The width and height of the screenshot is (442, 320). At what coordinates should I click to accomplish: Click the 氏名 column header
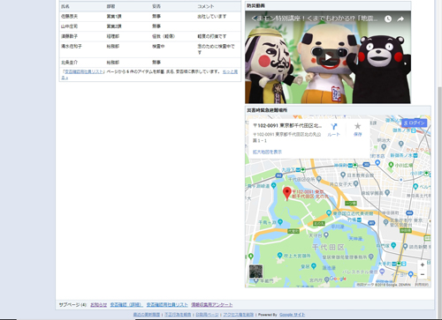tap(65, 6)
